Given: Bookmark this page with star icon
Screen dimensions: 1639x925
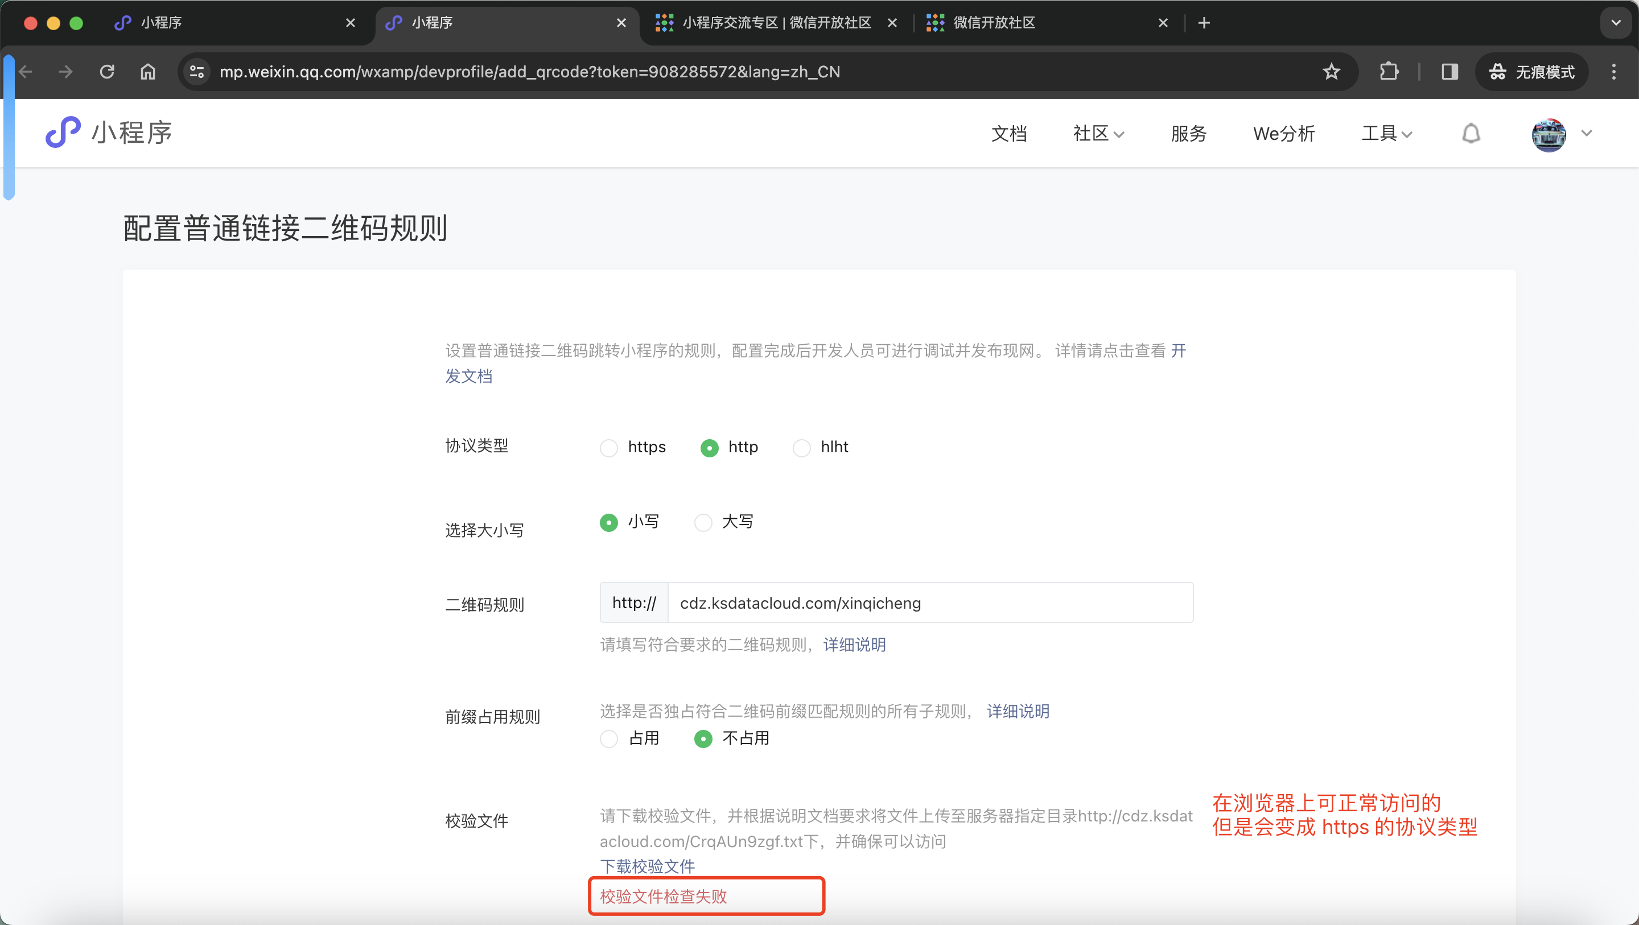Looking at the screenshot, I should pyautogui.click(x=1331, y=72).
